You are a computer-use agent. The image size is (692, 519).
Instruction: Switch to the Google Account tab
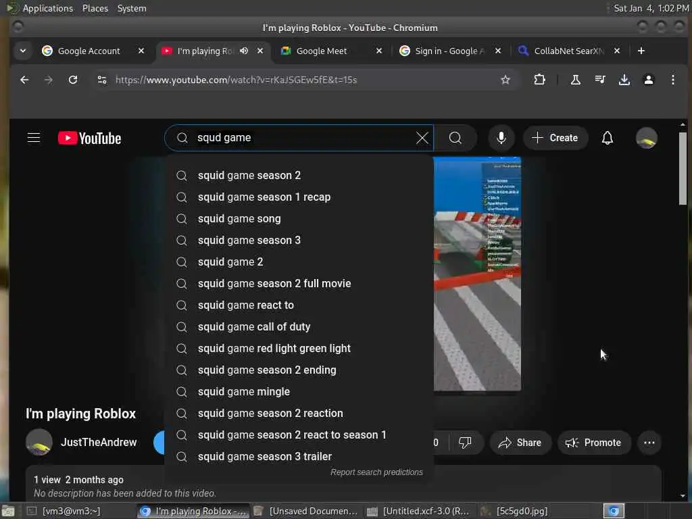(x=89, y=51)
